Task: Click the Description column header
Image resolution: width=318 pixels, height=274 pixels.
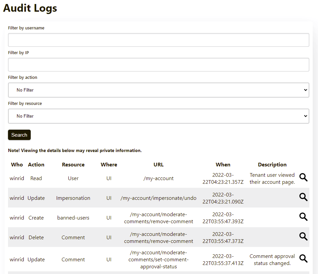Action: pyautogui.click(x=272, y=165)
